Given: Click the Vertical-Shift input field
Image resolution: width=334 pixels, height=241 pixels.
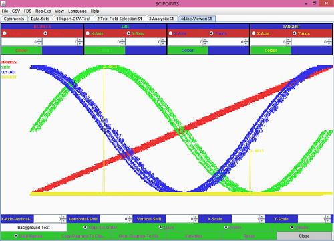Looking at the screenshot, I should [x=180, y=219].
